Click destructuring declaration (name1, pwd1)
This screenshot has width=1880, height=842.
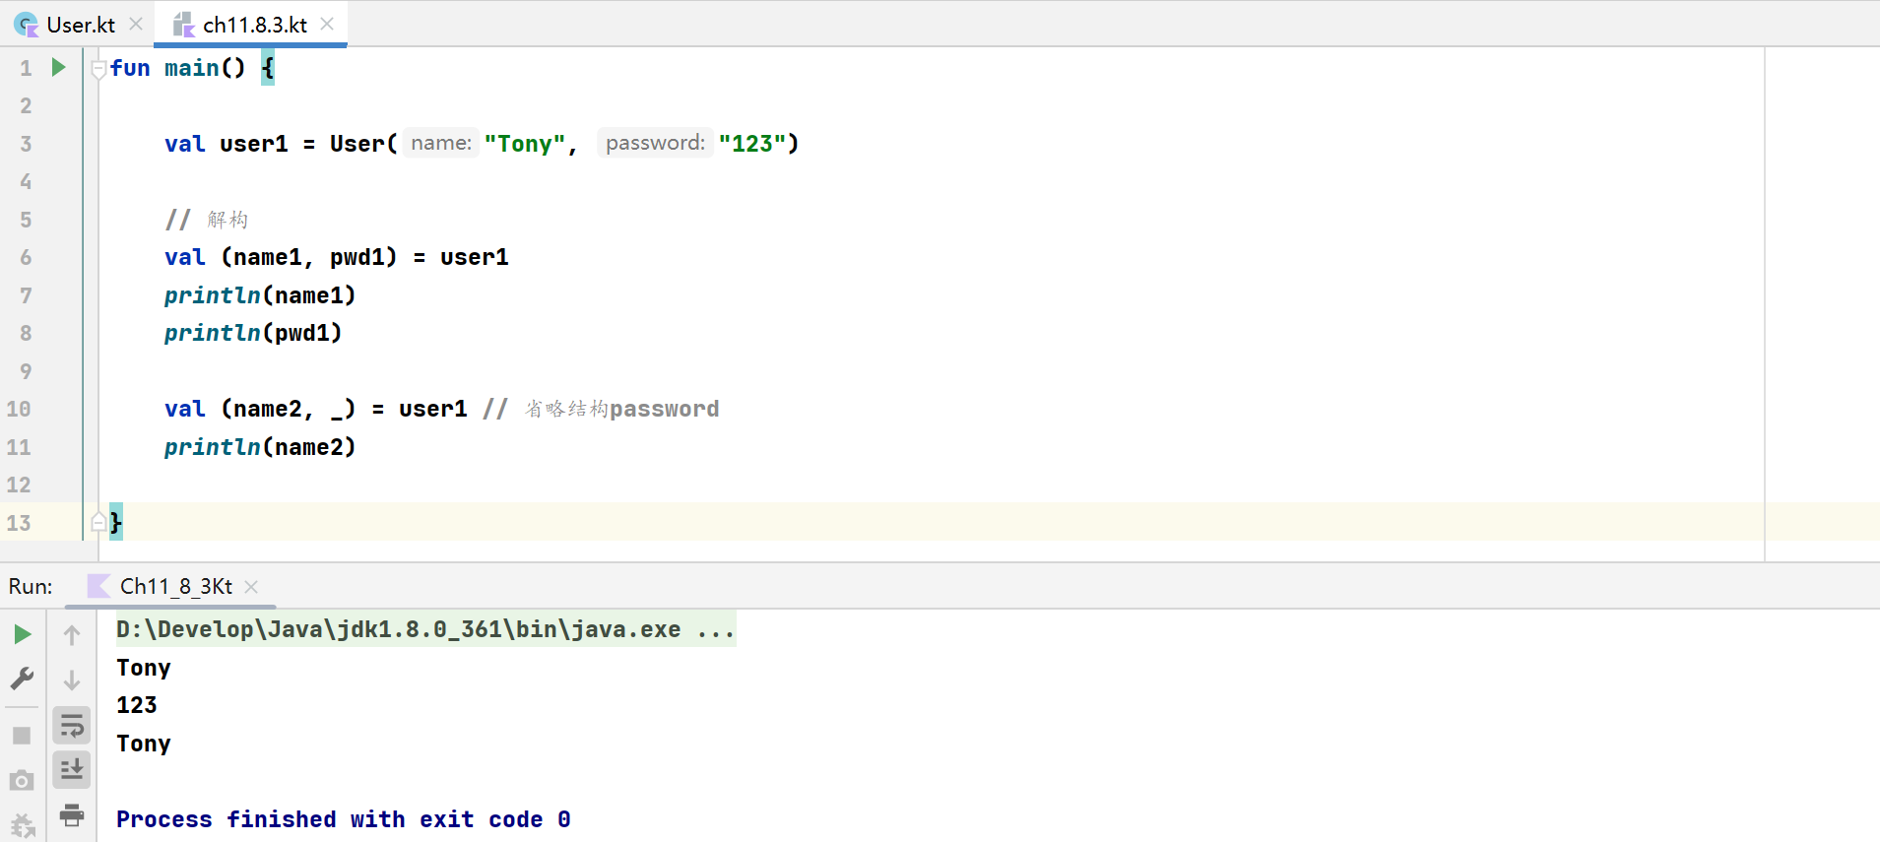click(x=309, y=257)
